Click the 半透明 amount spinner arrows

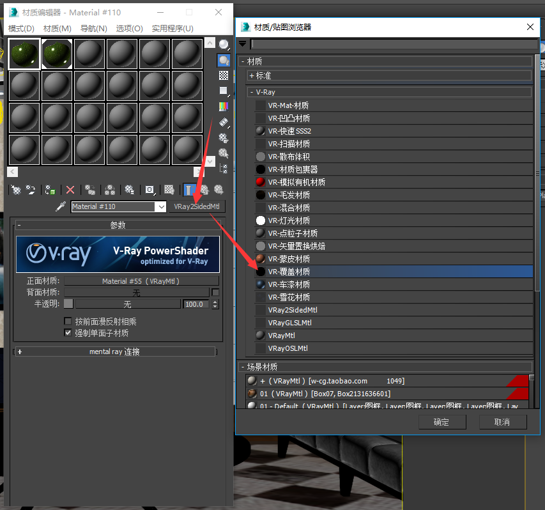[215, 304]
